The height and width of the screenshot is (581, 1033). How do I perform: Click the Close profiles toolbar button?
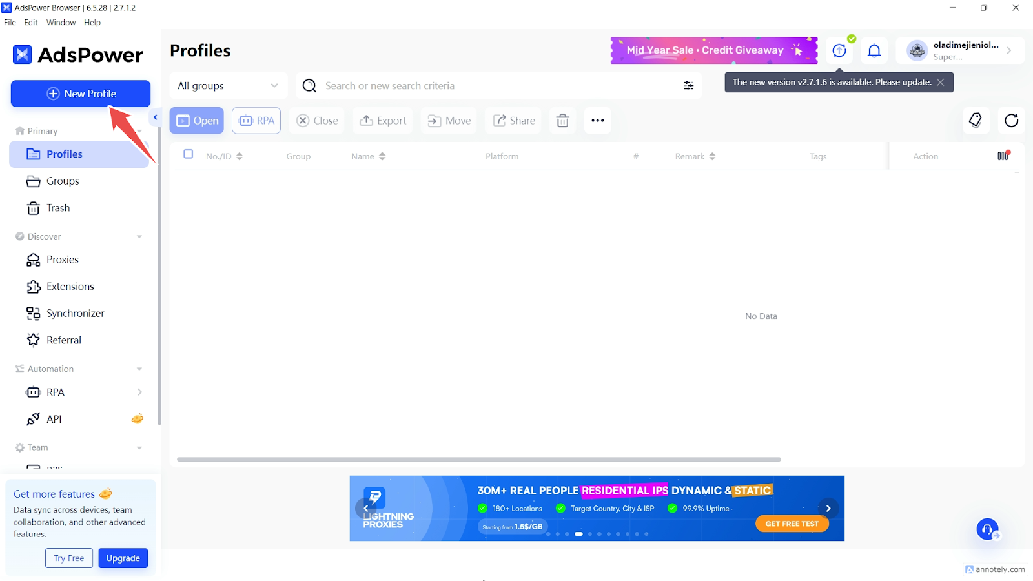click(x=317, y=121)
